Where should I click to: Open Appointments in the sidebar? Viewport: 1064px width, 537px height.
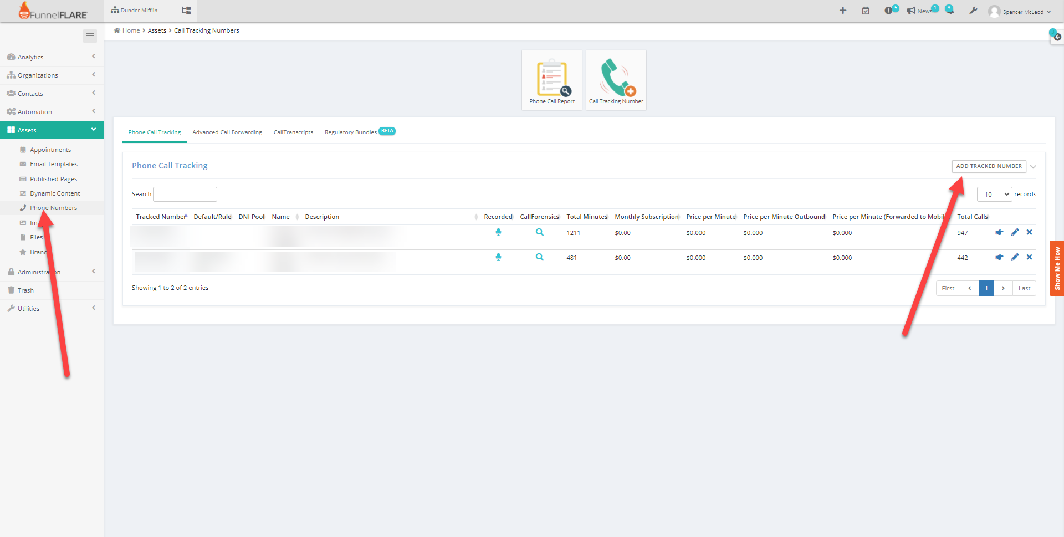[x=50, y=150]
